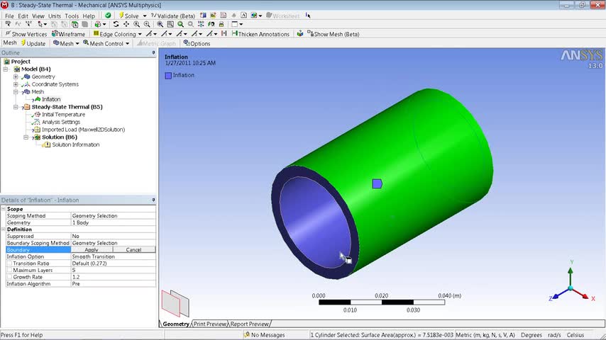This screenshot has height=340, width=606.
Task: Click the triad X axis arrow
Action: (585, 296)
